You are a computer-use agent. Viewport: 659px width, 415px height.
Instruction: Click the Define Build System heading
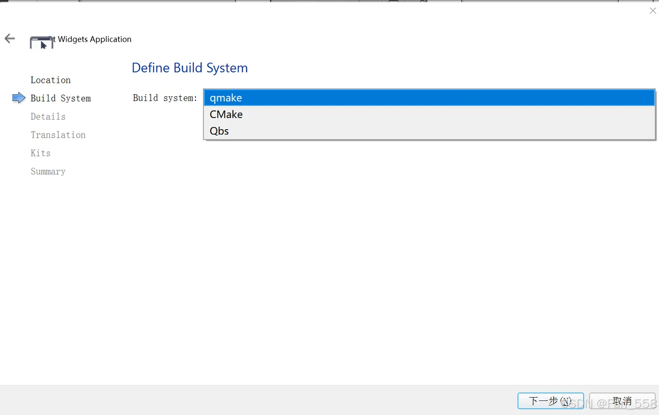[x=190, y=68]
